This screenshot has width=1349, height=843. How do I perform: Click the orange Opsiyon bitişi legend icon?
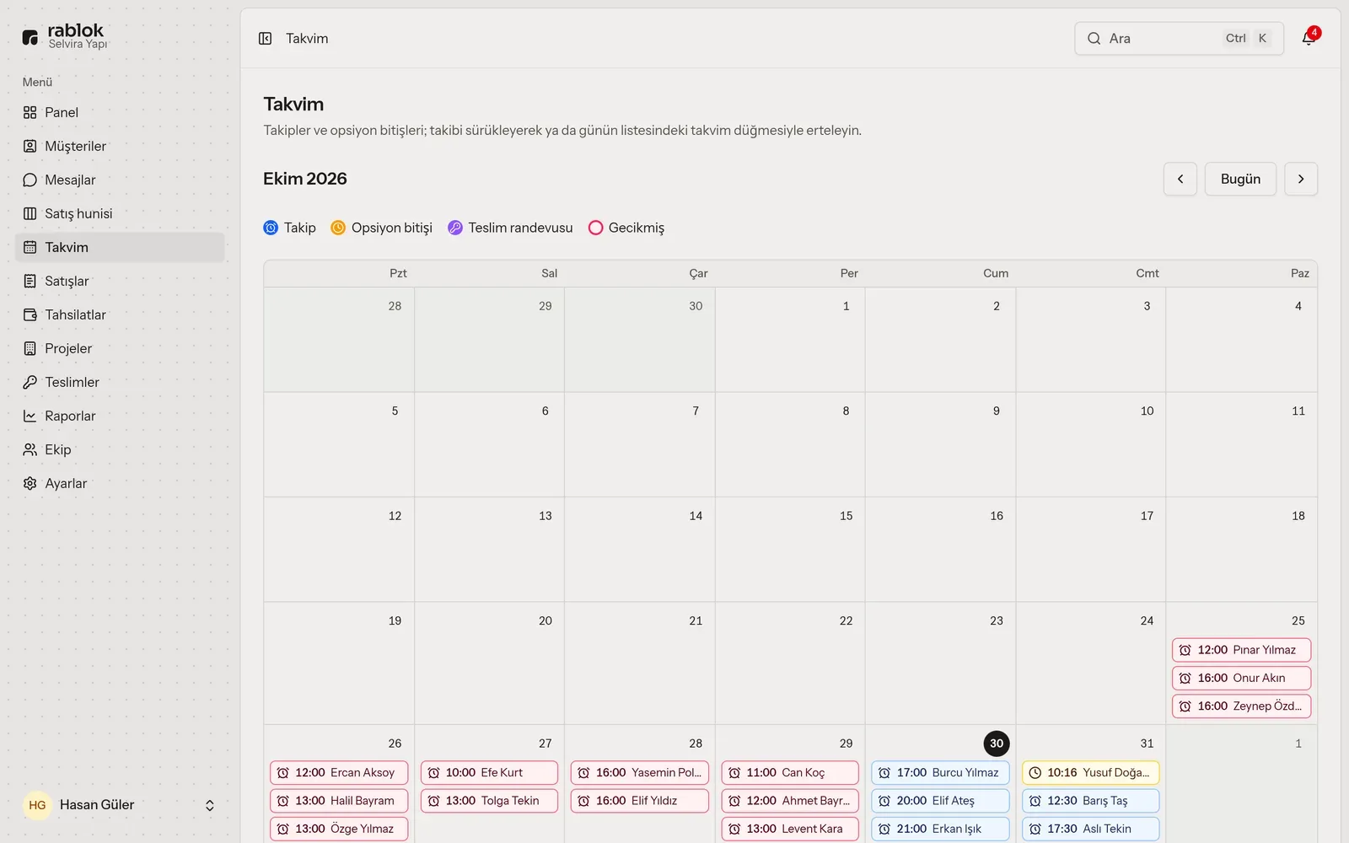338,228
